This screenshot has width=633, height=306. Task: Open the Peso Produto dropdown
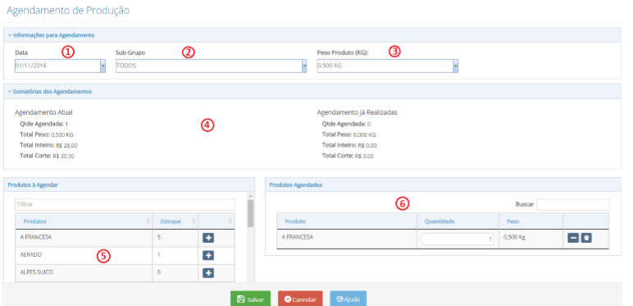(455, 66)
